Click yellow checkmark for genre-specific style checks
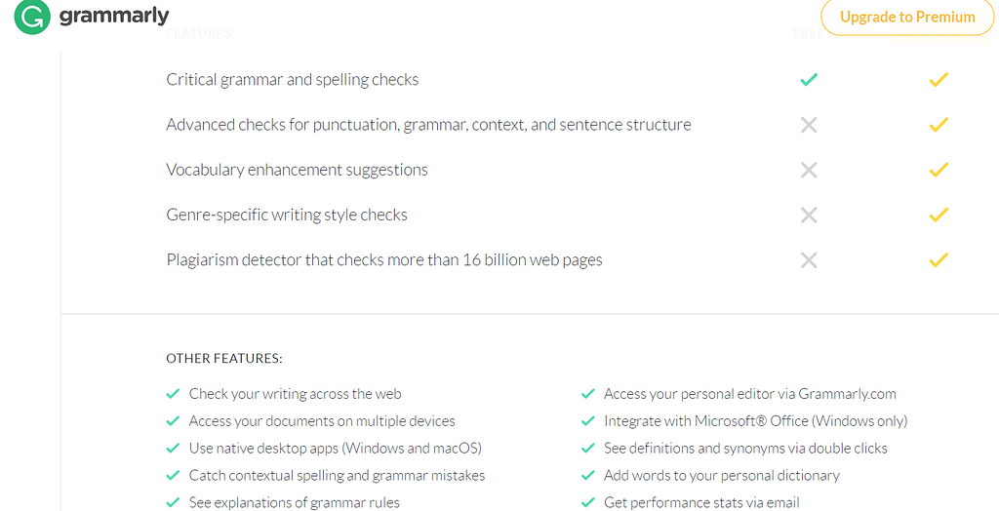This screenshot has height=511, width=999. (939, 216)
